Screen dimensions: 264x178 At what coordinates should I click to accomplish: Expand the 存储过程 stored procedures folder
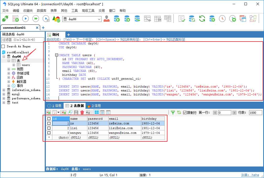[9, 73]
